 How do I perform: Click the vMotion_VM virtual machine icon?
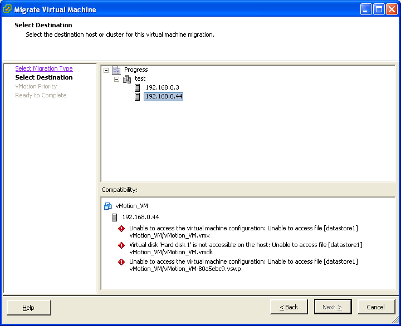(108, 206)
